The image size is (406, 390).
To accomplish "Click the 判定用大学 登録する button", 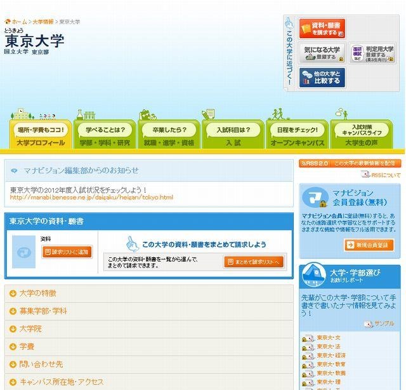I will tap(372, 53).
